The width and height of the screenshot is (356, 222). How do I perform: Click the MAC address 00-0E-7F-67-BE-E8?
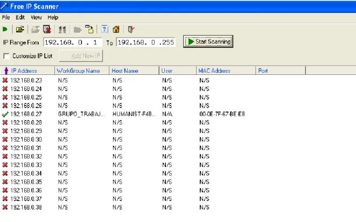(x=222, y=114)
